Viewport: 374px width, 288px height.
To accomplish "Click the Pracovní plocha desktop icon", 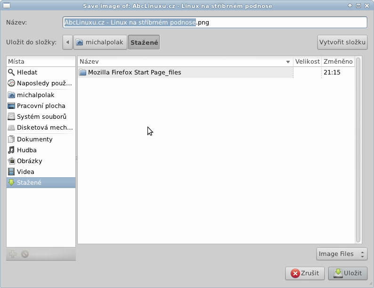I will 11,106.
